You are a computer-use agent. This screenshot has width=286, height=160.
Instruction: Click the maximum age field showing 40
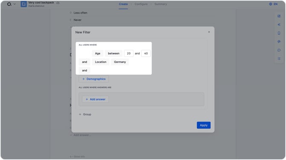click(146, 54)
